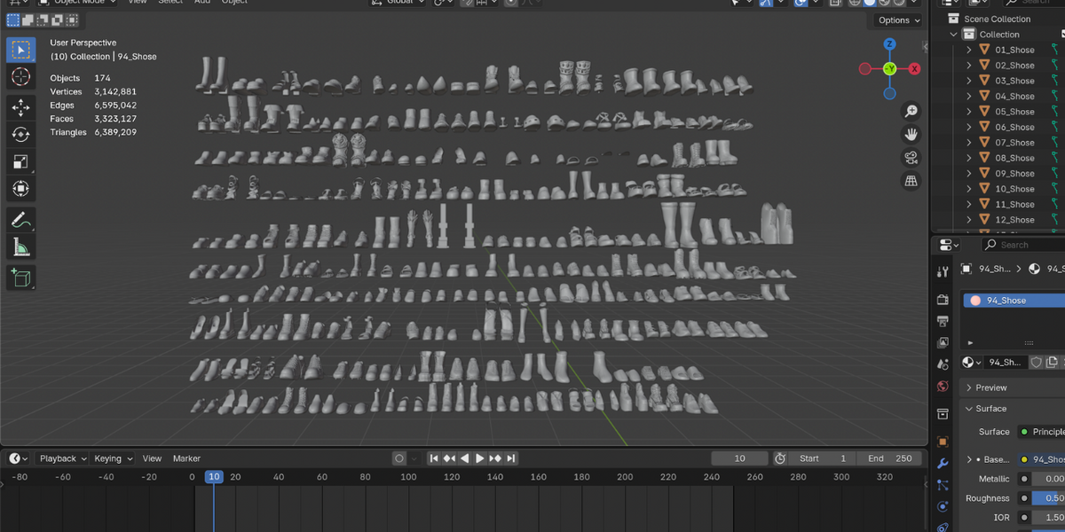
Task: Toggle auto keying record button
Action: coord(399,458)
